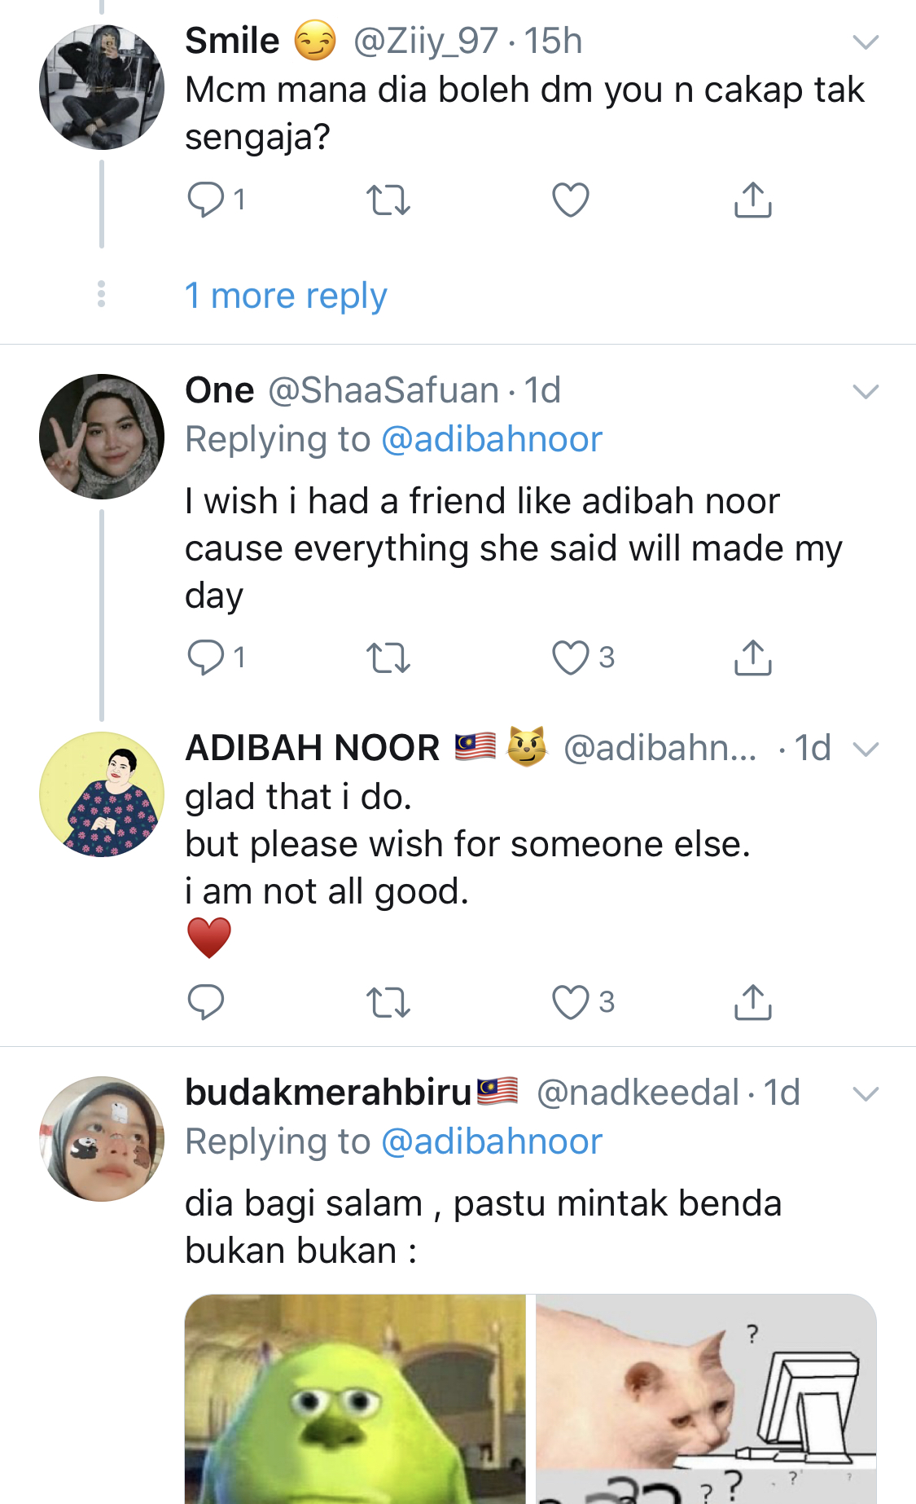This screenshot has width=916, height=1504.
Task: Share ADIBAH NOOR's tweet
Action: [752, 1002]
